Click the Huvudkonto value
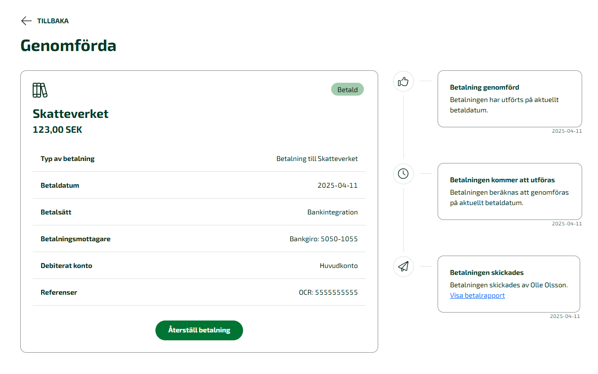 [339, 266]
